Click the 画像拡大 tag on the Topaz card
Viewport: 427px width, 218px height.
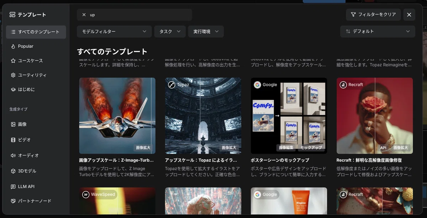[229, 147]
